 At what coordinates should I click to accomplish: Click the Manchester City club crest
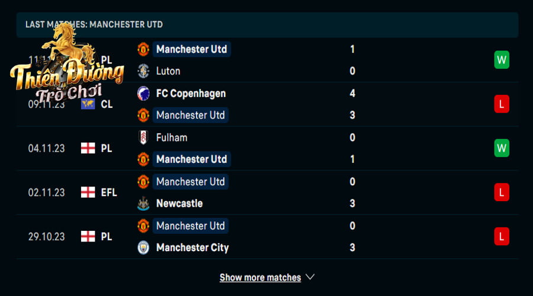(143, 247)
